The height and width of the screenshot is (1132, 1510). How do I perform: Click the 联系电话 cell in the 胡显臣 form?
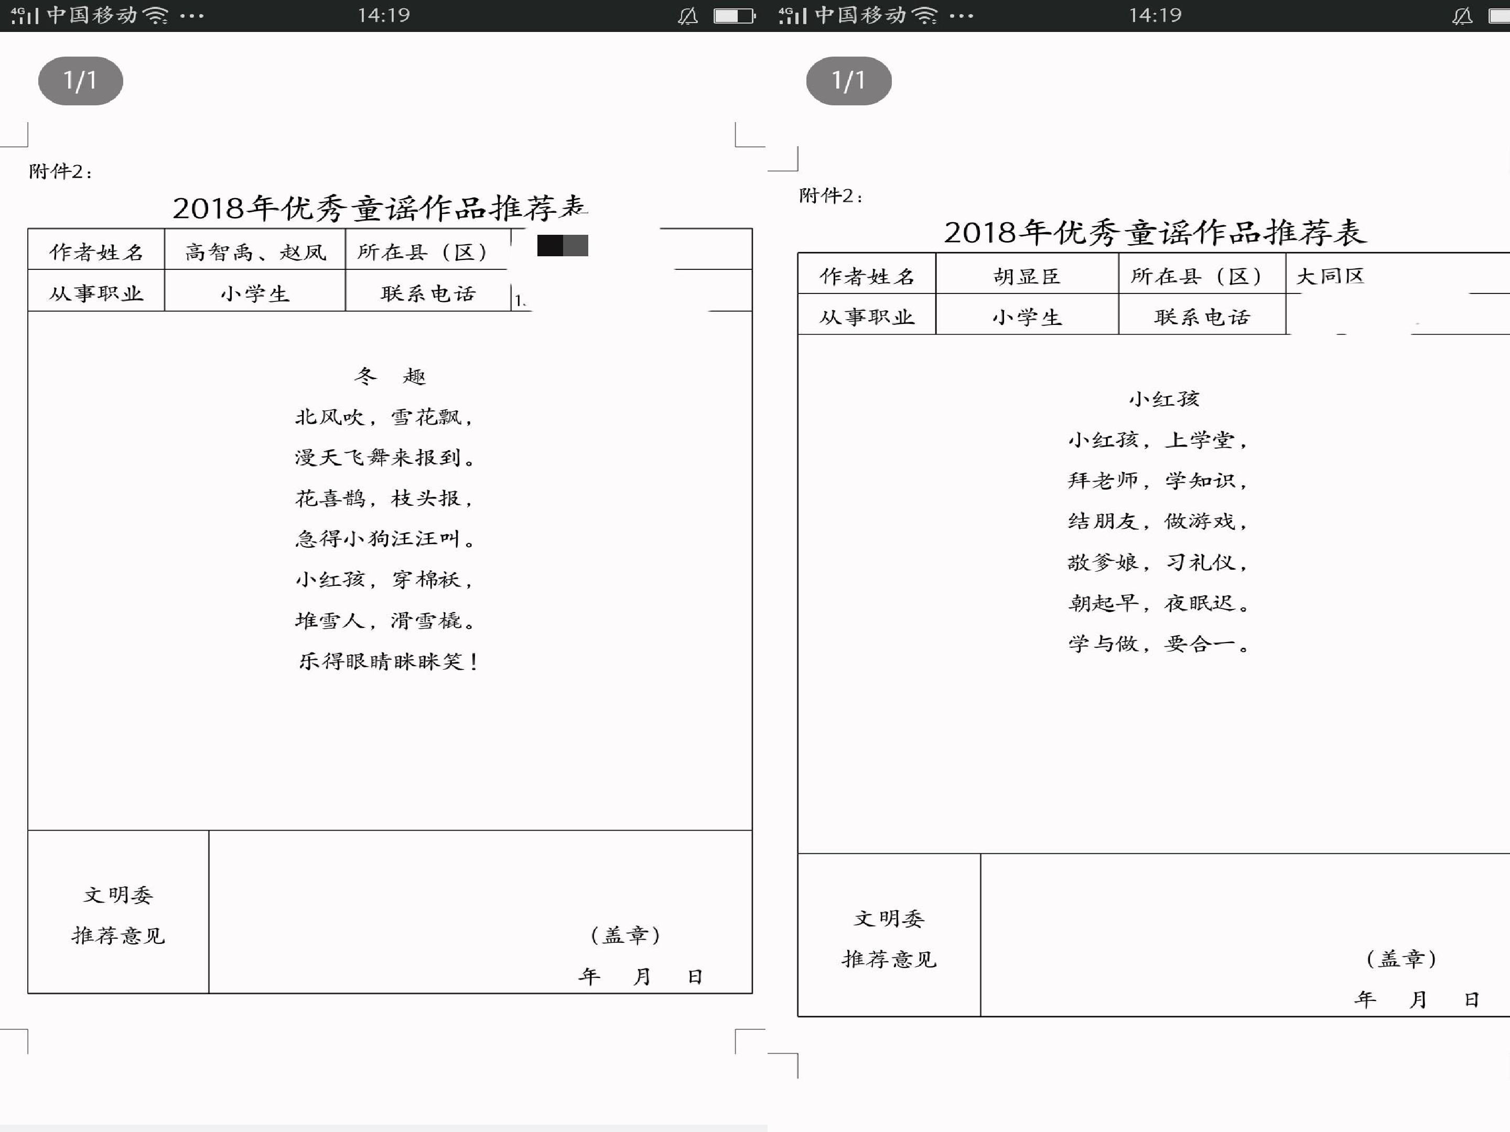tap(1202, 314)
